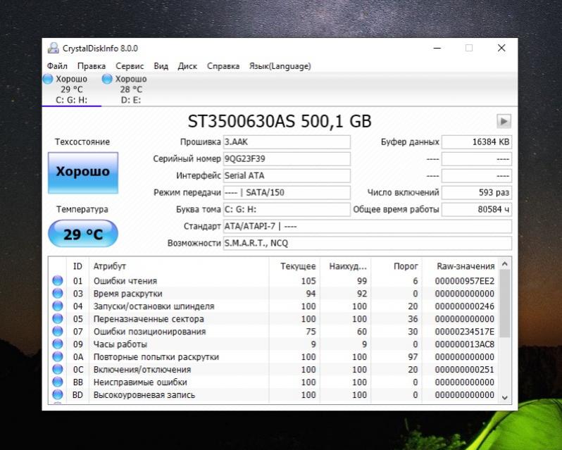
Task: Click the Наихуд... column header
Action: pos(345,266)
